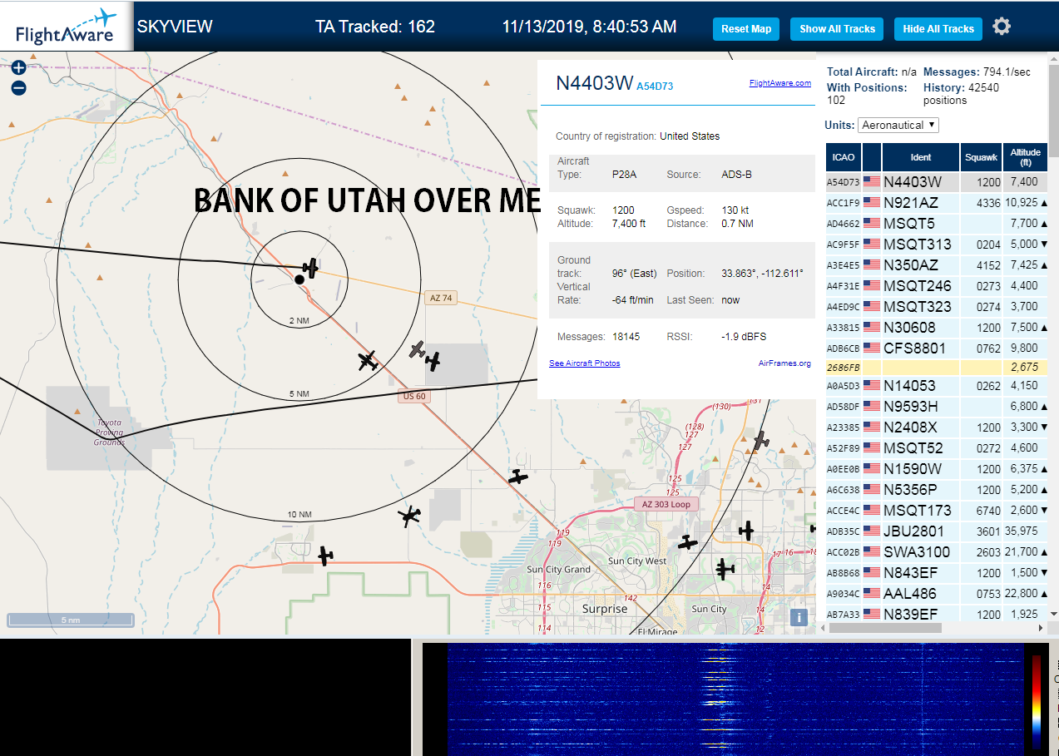Select the N2408X aircraft row
Screen dimensions: 1059x756
[937, 427]
